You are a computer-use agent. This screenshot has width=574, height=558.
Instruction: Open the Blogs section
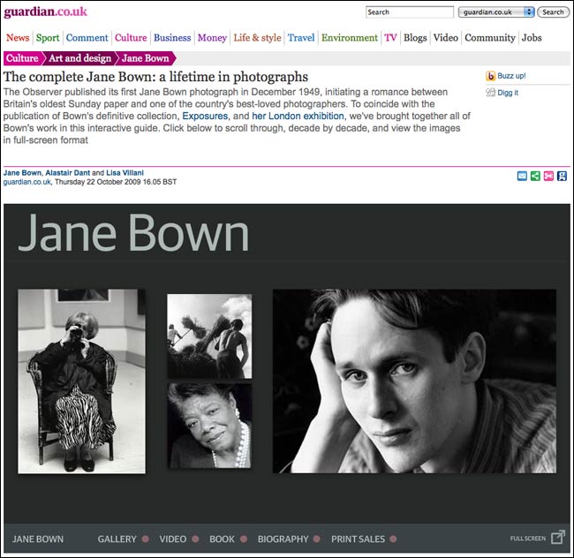415,38
